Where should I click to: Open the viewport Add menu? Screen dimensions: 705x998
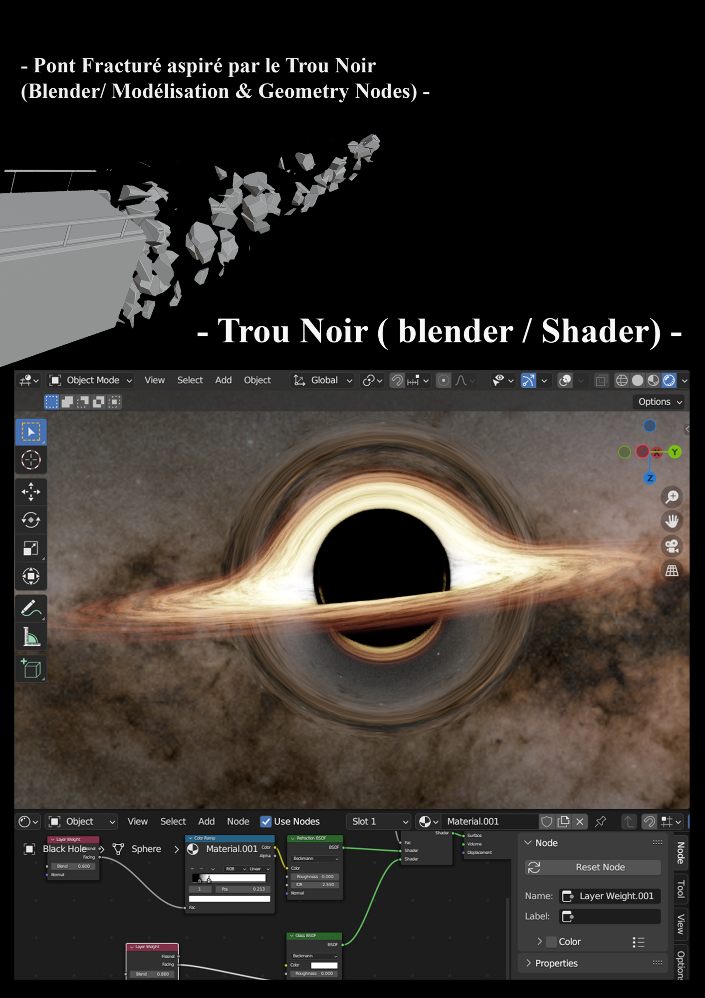coord(224,380)
